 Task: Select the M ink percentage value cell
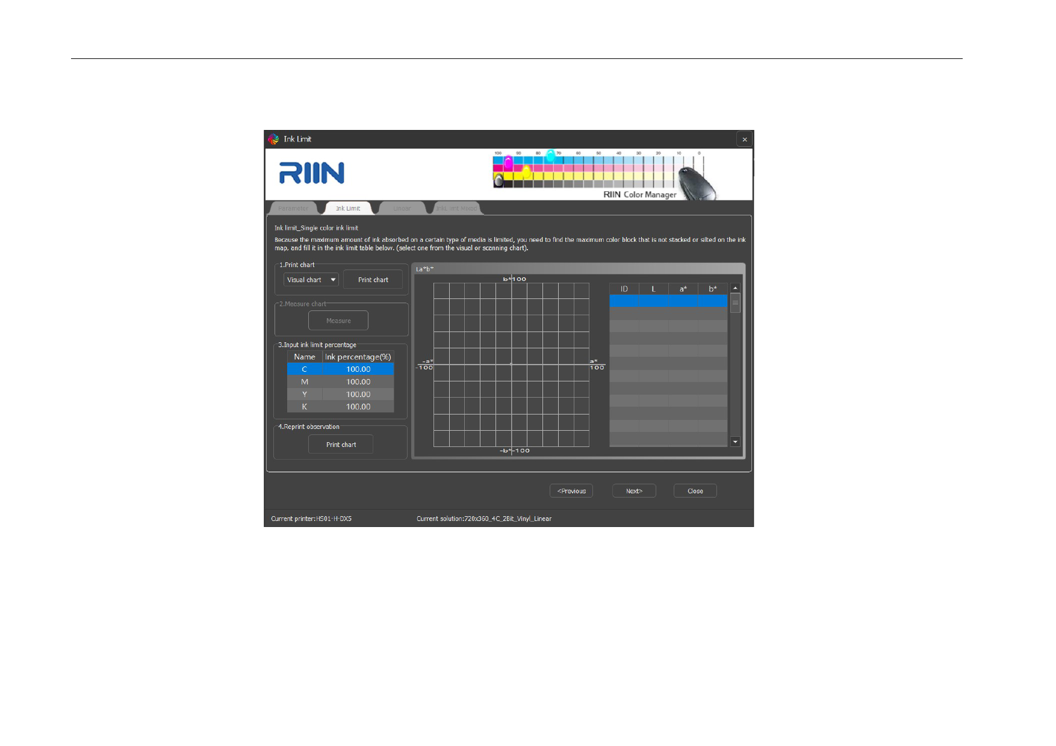pos(358,382)
